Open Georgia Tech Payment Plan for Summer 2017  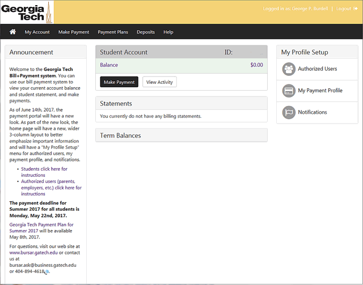click(x=41, y=228)
